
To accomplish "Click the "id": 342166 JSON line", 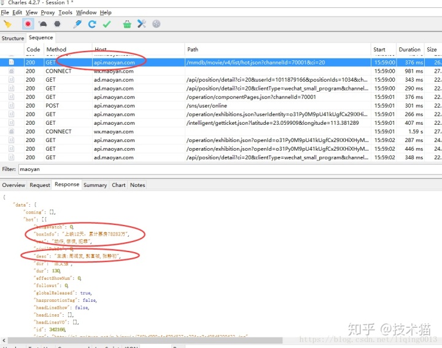I will click(x=50, y=330).
